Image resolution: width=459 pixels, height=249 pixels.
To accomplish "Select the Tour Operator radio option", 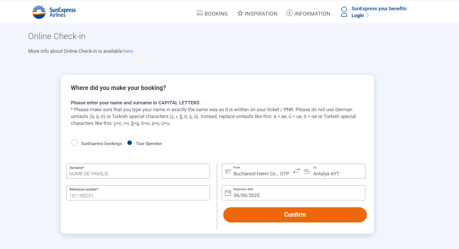I will coord(130,143).
